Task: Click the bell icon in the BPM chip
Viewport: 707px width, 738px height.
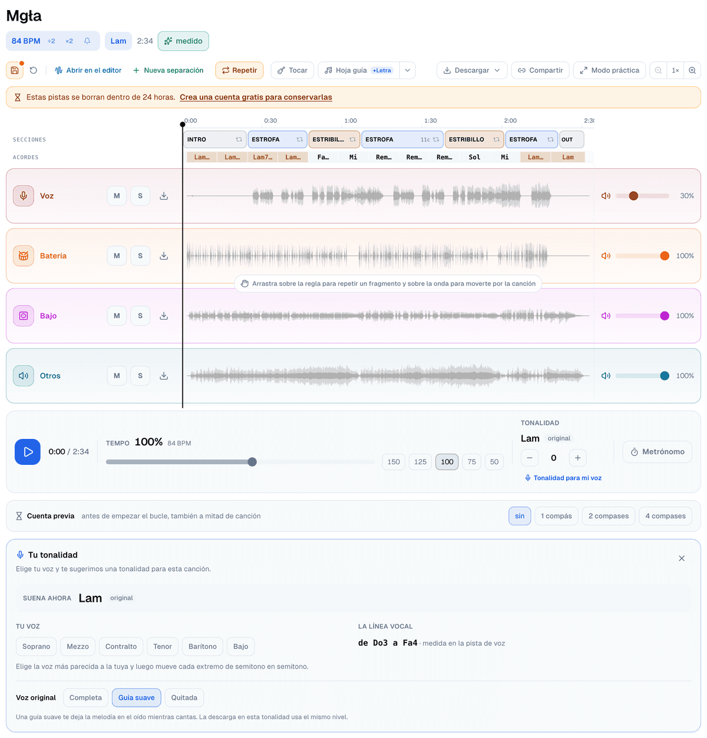Action: (x=87, y=41)
